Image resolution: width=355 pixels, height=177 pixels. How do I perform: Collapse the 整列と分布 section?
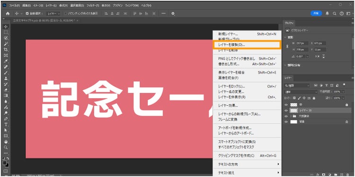coord(285,65)
